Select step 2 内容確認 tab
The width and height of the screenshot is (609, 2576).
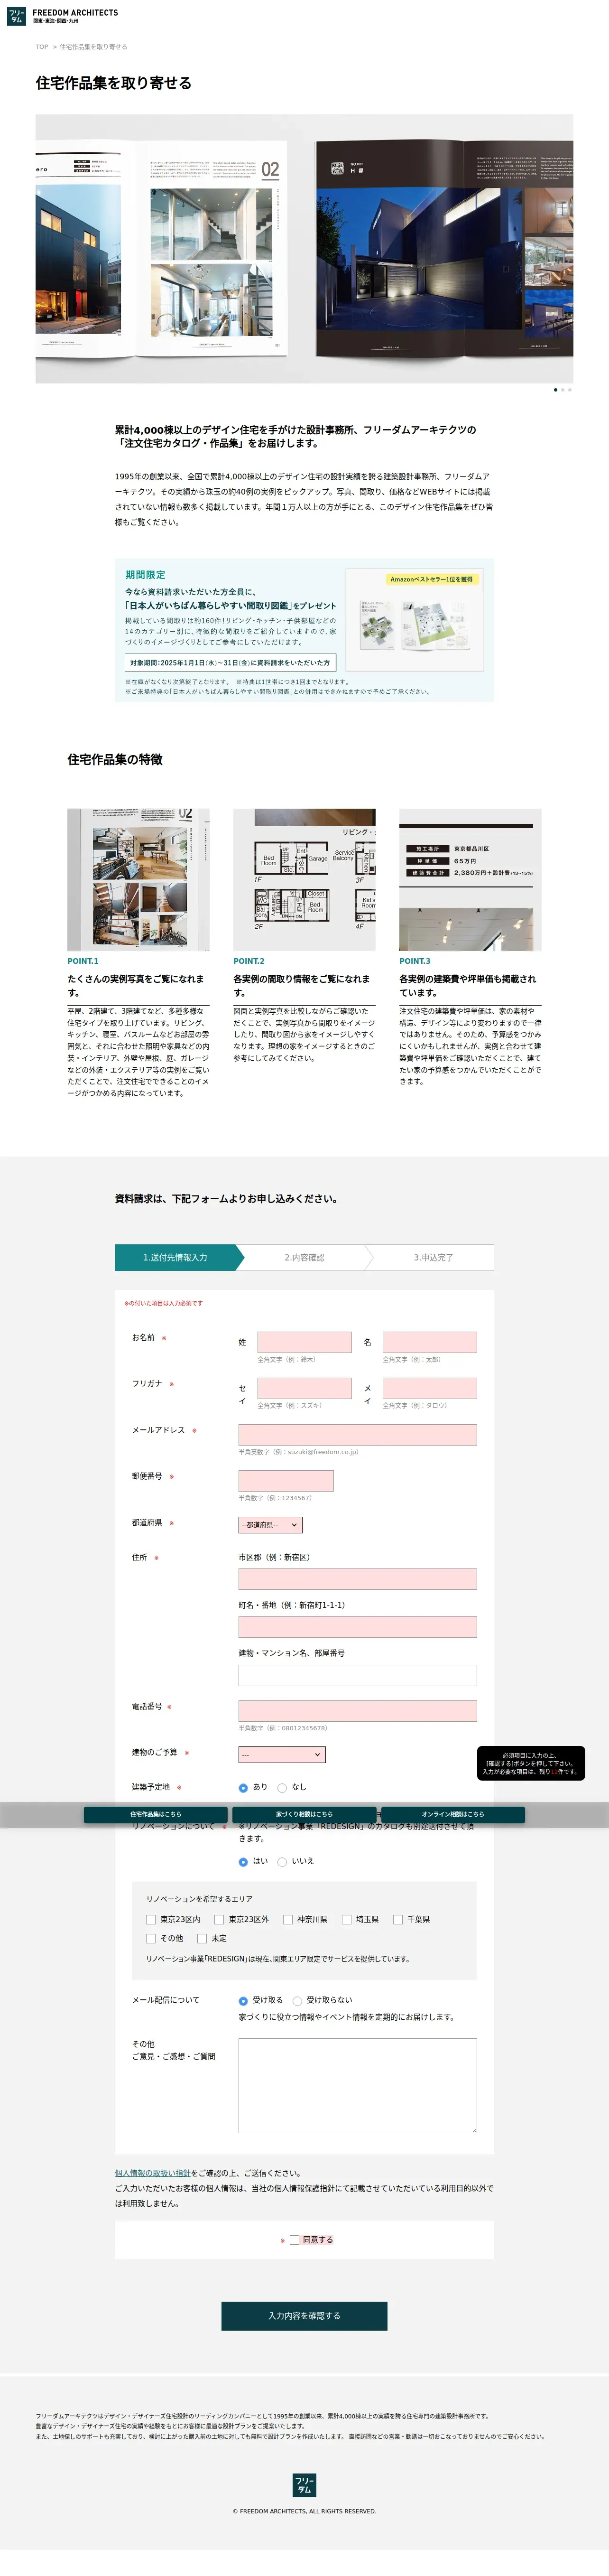[x=304, y=1257]
